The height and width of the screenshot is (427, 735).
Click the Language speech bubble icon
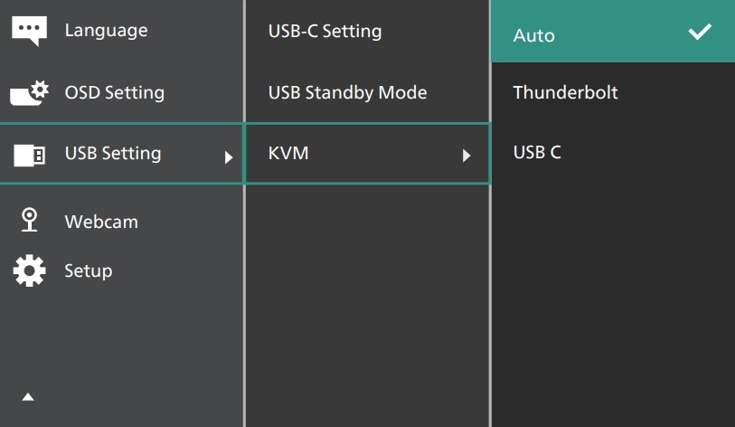pyautogui.click(x=29, y=31)
